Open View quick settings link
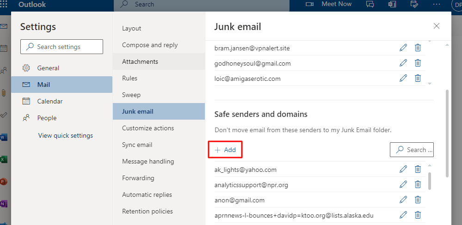The width and height of the screenshot is (462, 225). pyautogui.click(x=65, y=135)
